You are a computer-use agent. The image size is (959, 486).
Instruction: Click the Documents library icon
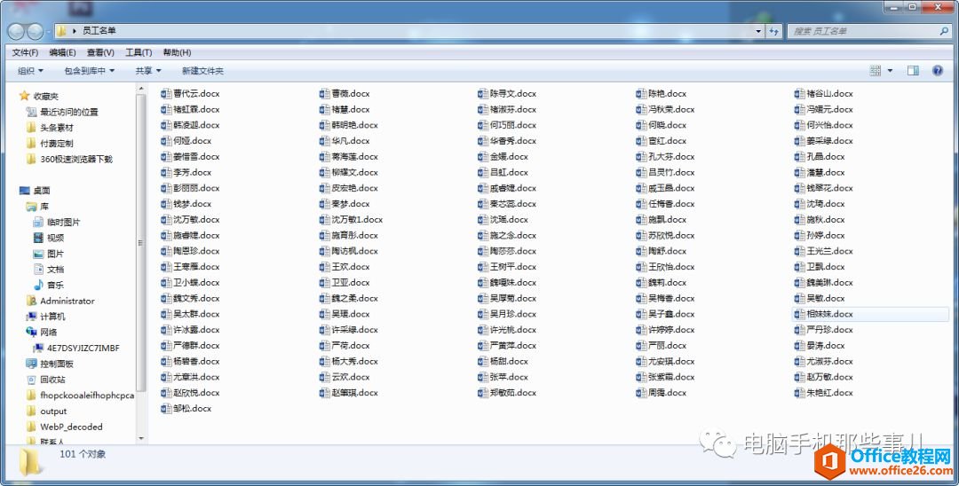[x=38, y=270]
